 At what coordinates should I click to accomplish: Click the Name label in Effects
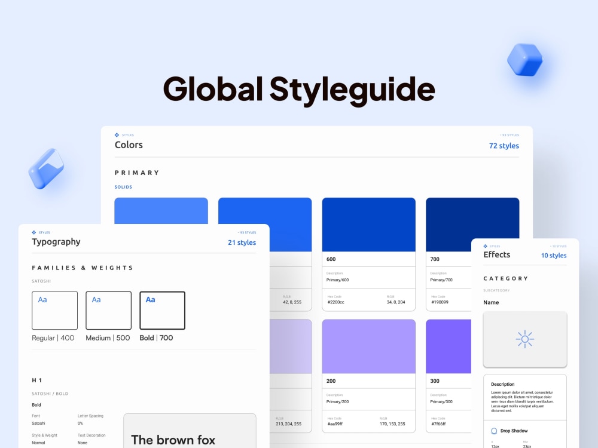491,302
